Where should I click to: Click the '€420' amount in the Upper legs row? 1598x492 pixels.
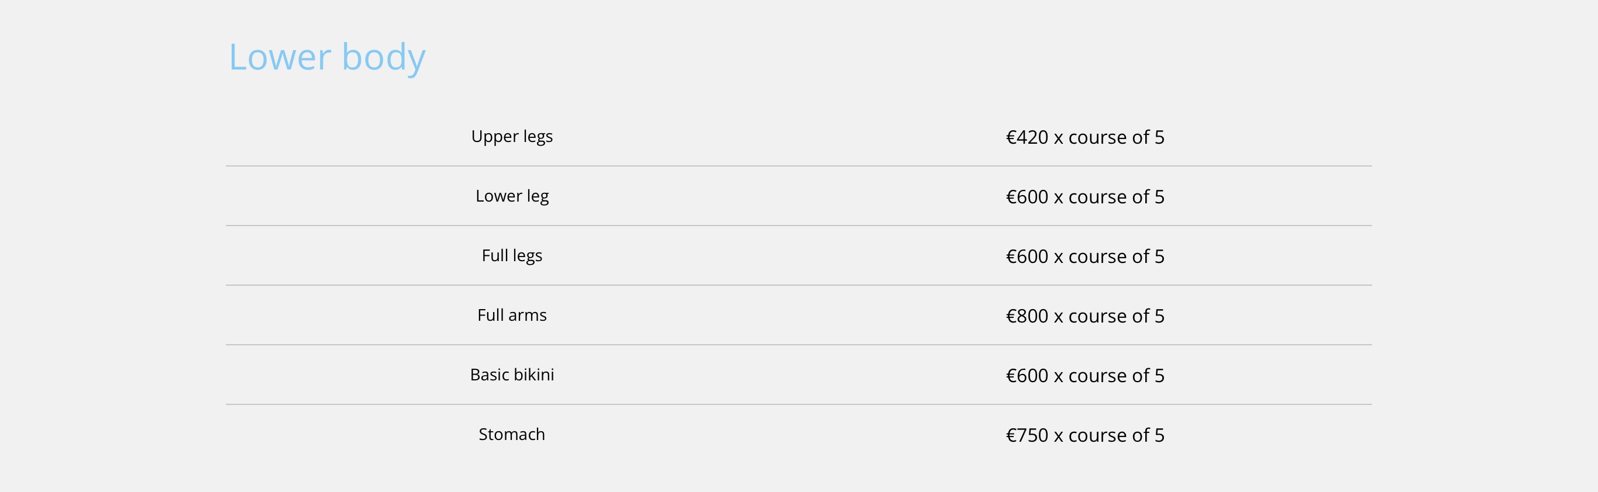pos(1027,137)
